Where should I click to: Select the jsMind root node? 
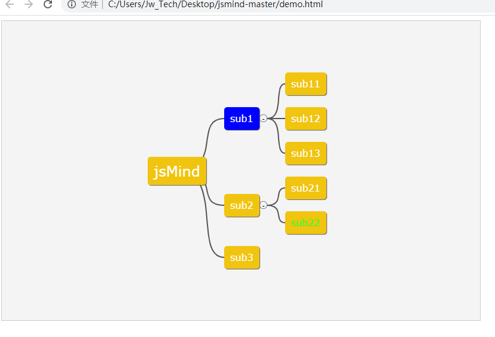pyautogui.click(x=177, y=171)
